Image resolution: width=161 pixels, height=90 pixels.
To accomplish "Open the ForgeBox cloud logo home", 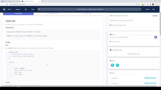I will point(4,9).
